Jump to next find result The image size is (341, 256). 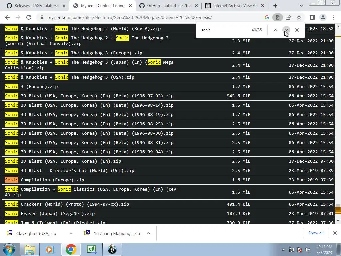(286, 30)
